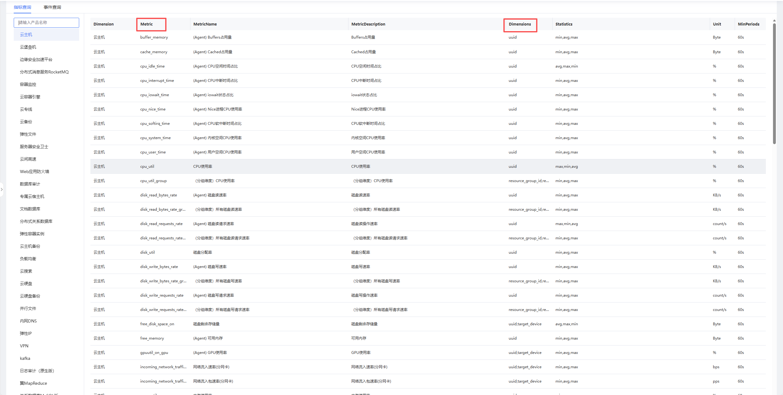Open 翼MapReduce product entry
The width and height of the screenshot is (783, 395).
click(x=33, y=383)
